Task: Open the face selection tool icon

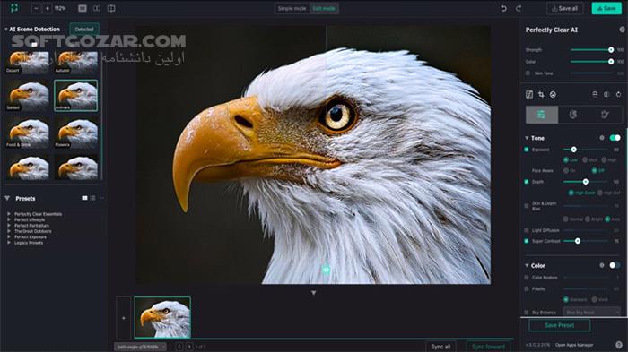Action: point(553,94)
